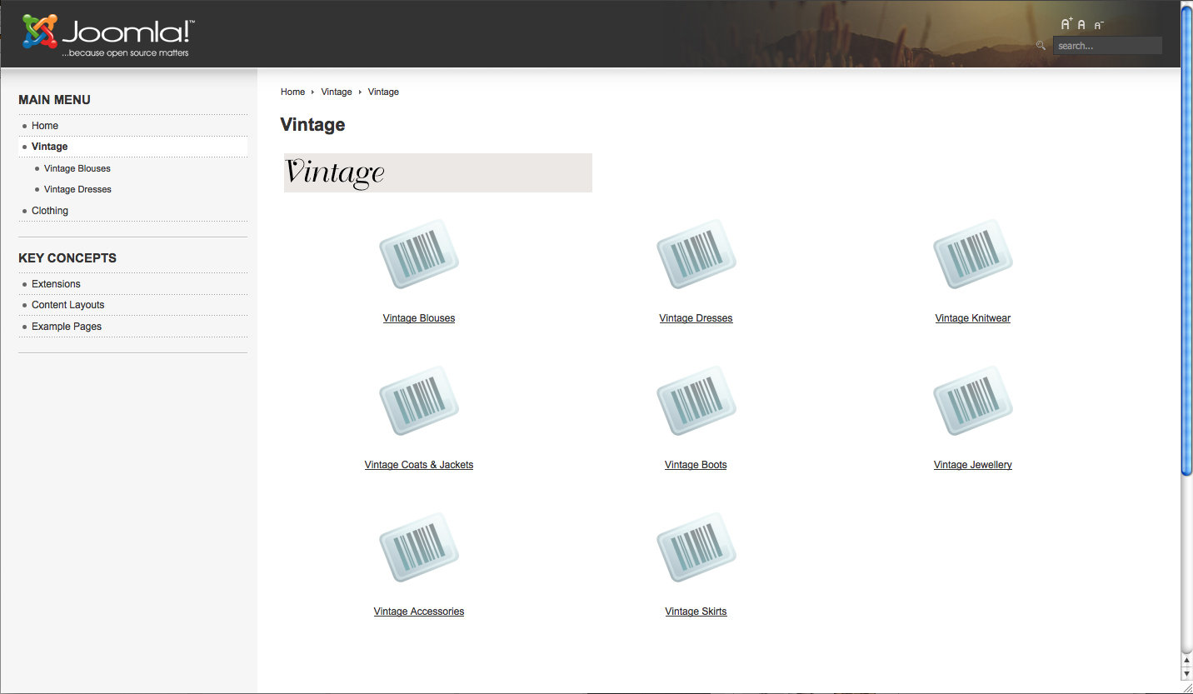1193x694 pixels.
Task: Click the Vintage script banner image
Action: click(x=438, y=172)
